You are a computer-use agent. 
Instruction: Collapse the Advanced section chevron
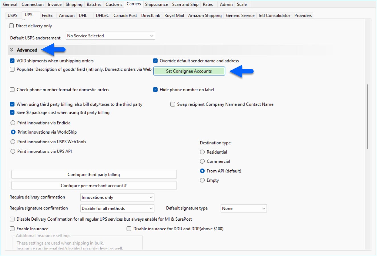pos(12,50)
